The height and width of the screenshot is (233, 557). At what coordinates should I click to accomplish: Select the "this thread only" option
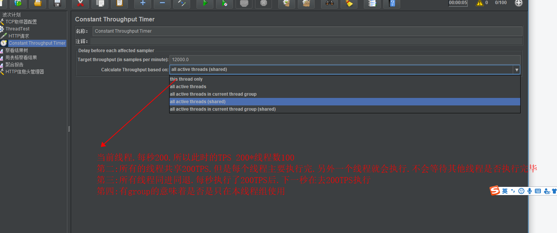tap(186, 79)
